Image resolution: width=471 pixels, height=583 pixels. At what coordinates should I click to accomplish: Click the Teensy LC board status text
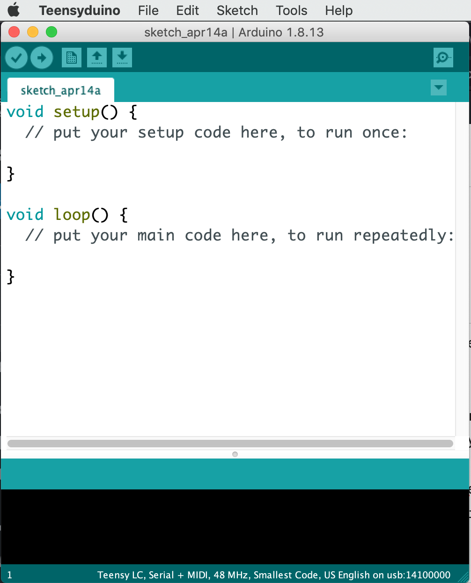(x=274, y=575)
